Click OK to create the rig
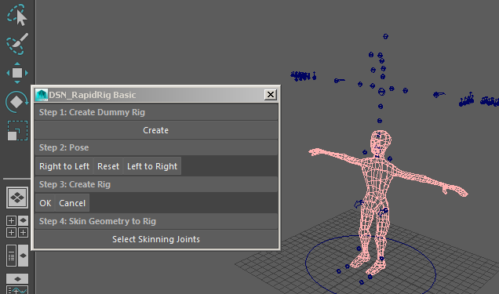The image size is (499, 294). pyautogui.click(x=46, y=203)
